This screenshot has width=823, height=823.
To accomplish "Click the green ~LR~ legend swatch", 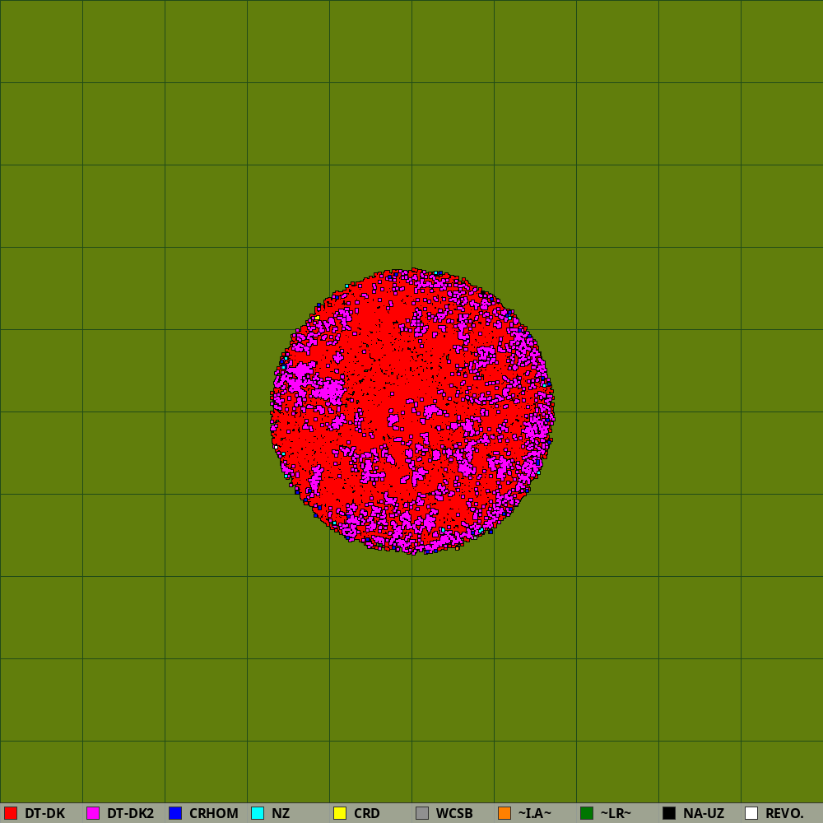I will [x=587, y=813].
